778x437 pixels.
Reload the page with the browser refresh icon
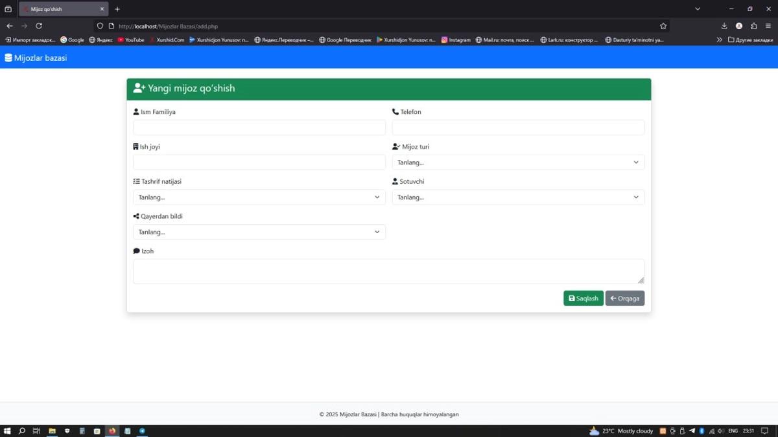click(x=39, y=26)
